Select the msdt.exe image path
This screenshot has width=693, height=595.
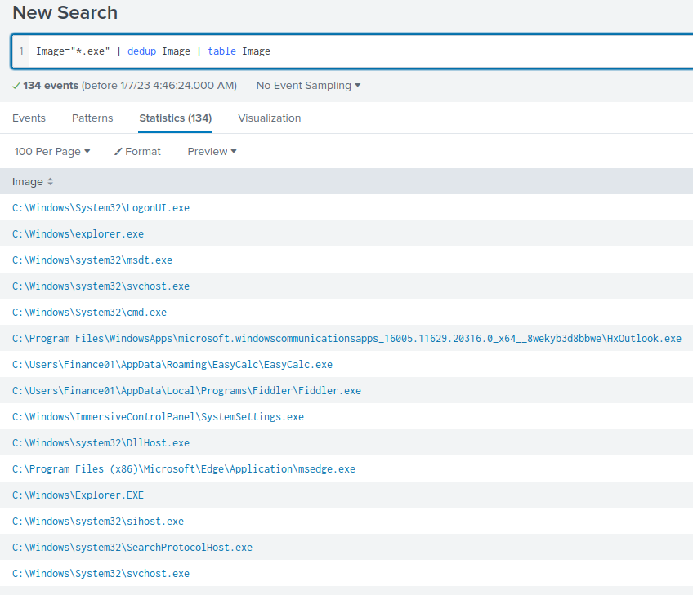(x=92, y=260)
